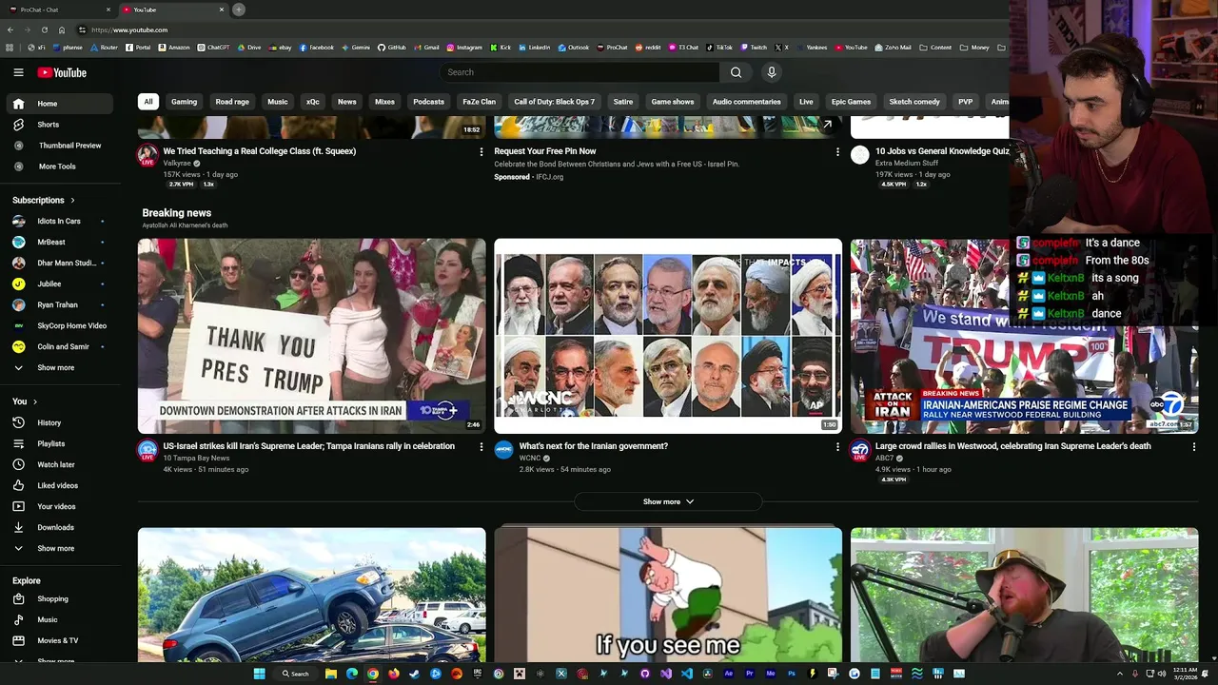The width and height of the screenshot is (1218, 685).
Task: Select the Sketch comedy chip
Action: coord(914,102)
